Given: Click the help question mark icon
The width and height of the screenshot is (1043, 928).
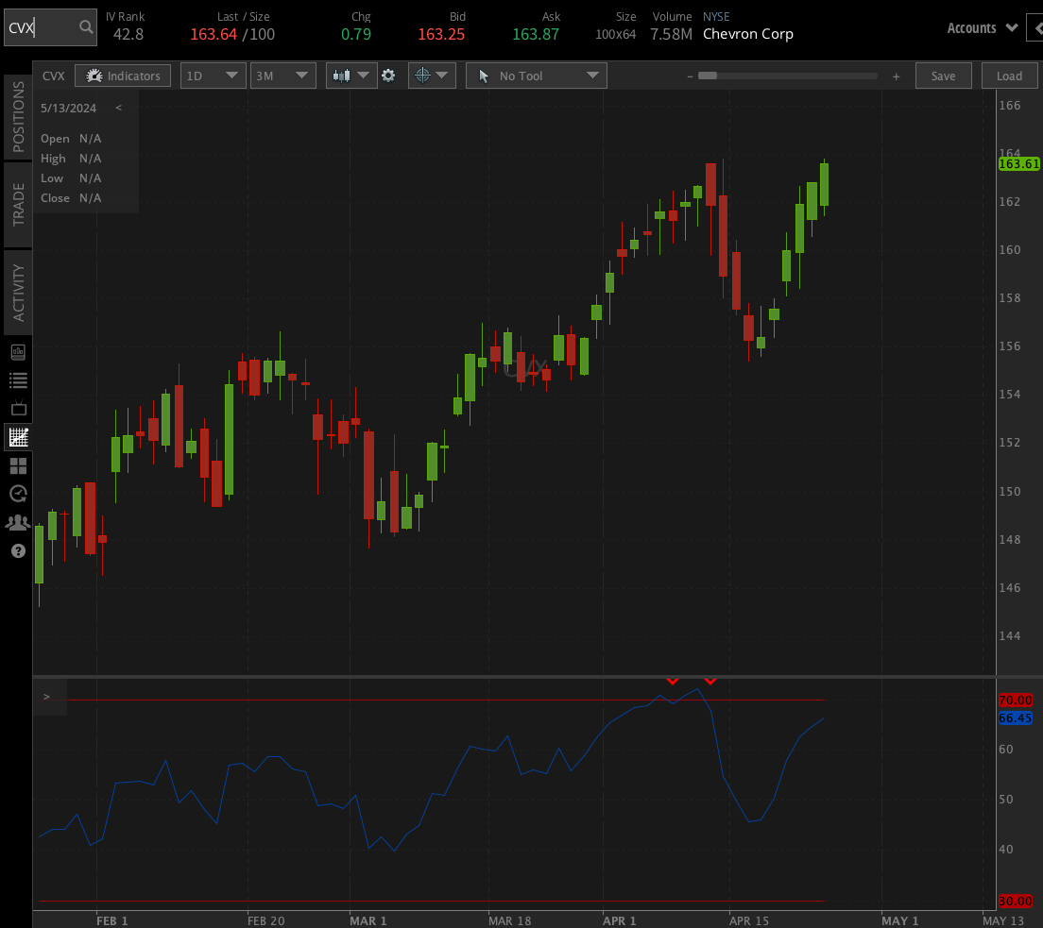Looking at the screenshot, I should (18, 550).
